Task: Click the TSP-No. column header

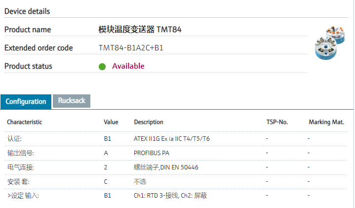Action: pos(277,122)
